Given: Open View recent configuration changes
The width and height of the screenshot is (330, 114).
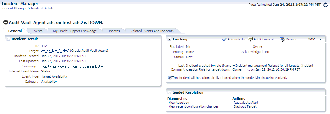Looking at the screenshot, I should (x=194, y=106).
